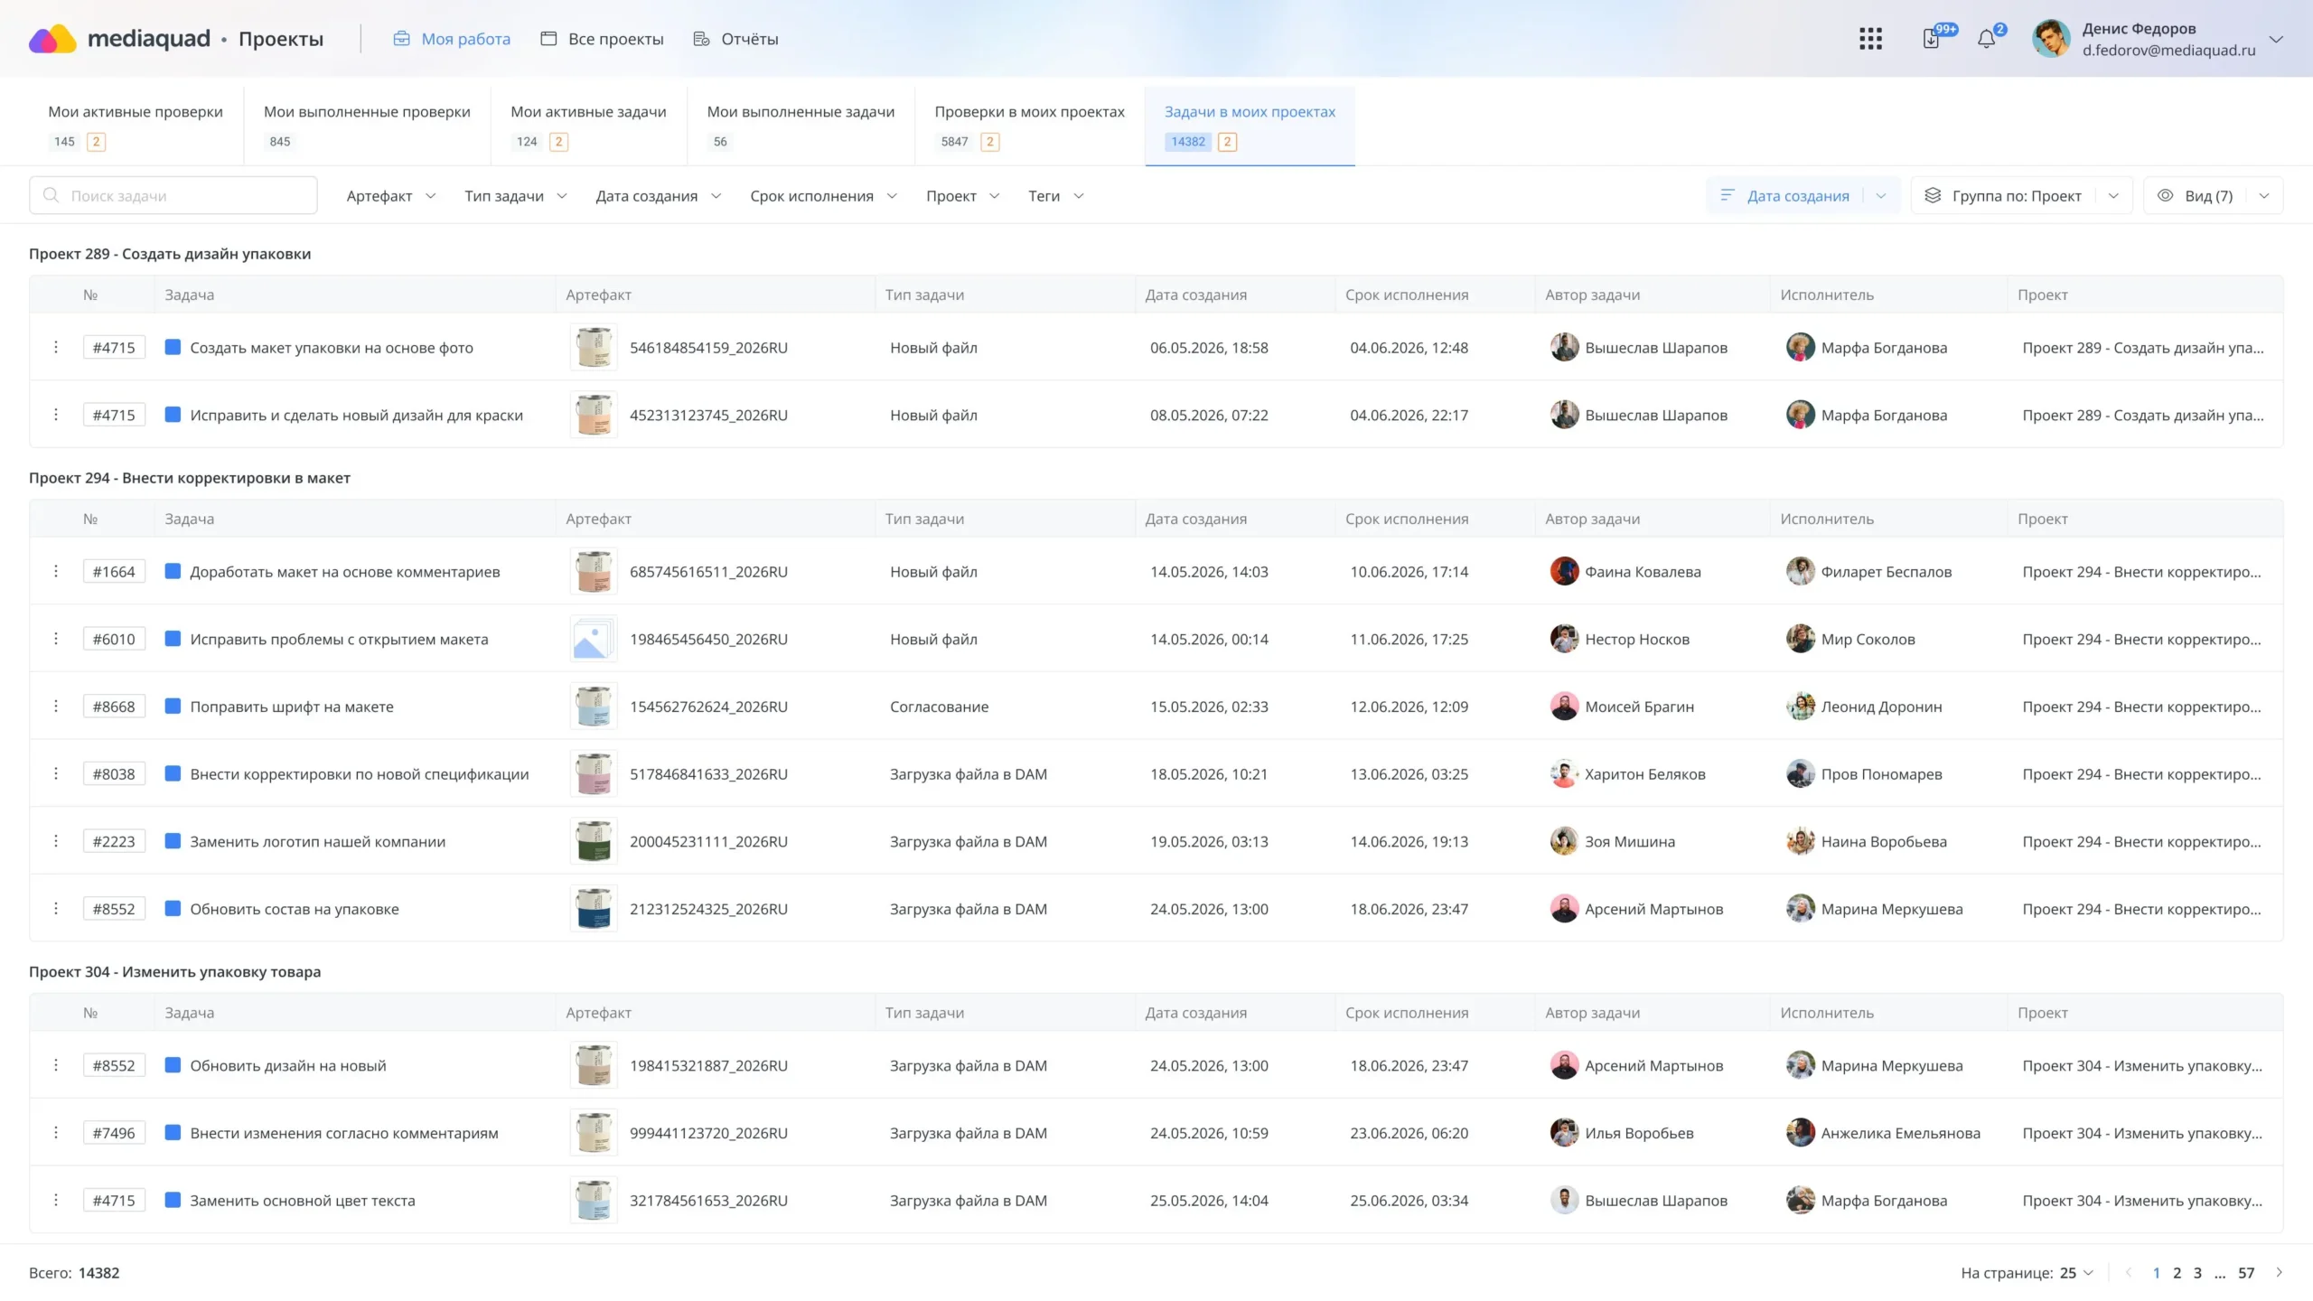2313x1301 pixels.
Task: Open Отчёты navigation item
Action: tap(735, 39)
